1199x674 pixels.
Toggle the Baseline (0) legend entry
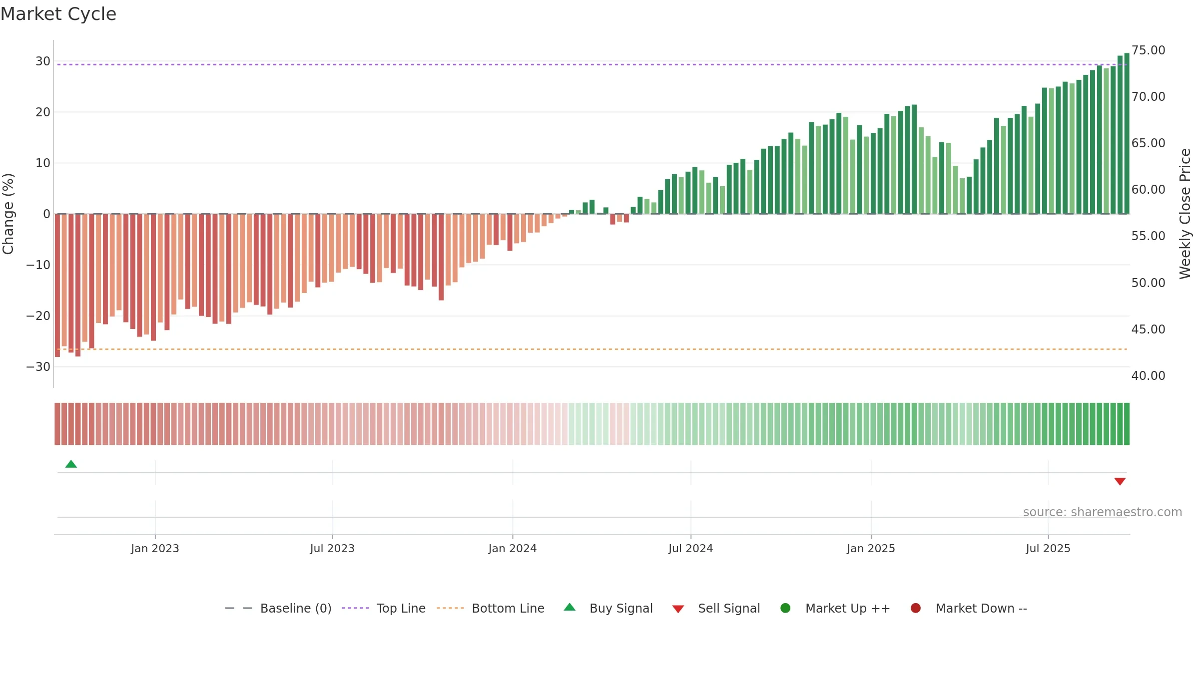tap(278, 608)
